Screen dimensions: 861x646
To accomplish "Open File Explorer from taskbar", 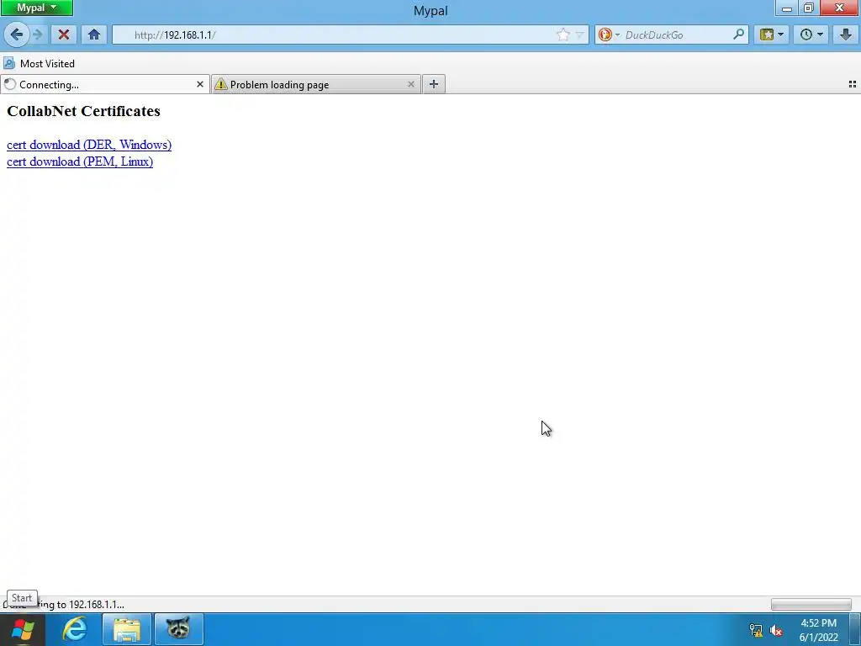I will (127, 629).
